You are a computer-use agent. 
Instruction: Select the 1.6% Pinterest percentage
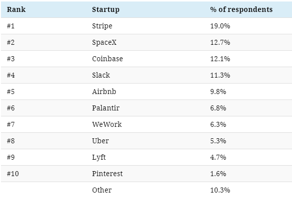218,174
